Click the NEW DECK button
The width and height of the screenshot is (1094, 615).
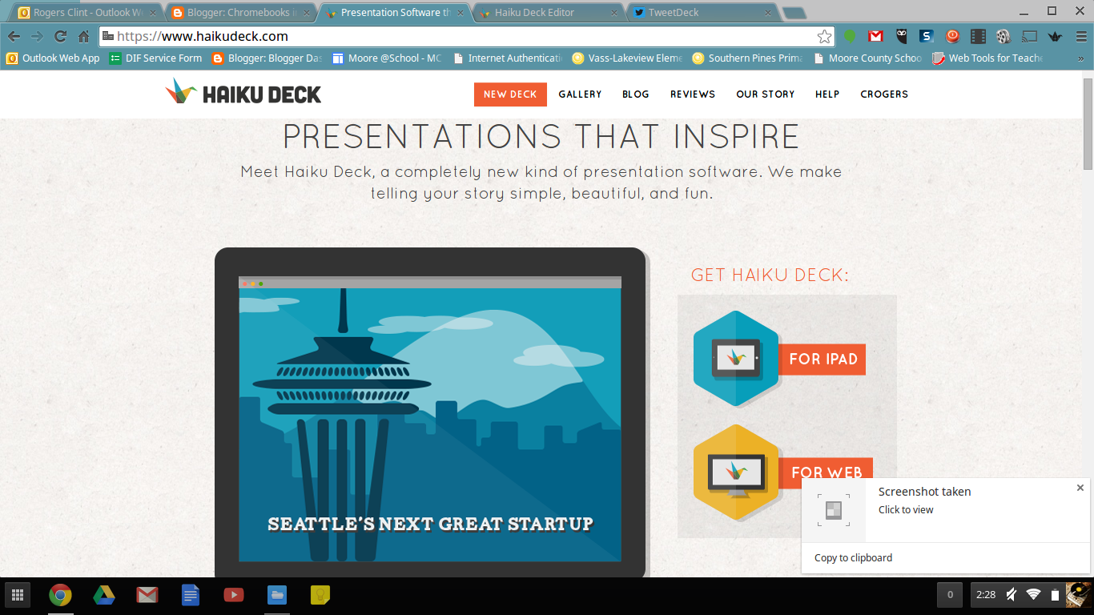point(510,94)
